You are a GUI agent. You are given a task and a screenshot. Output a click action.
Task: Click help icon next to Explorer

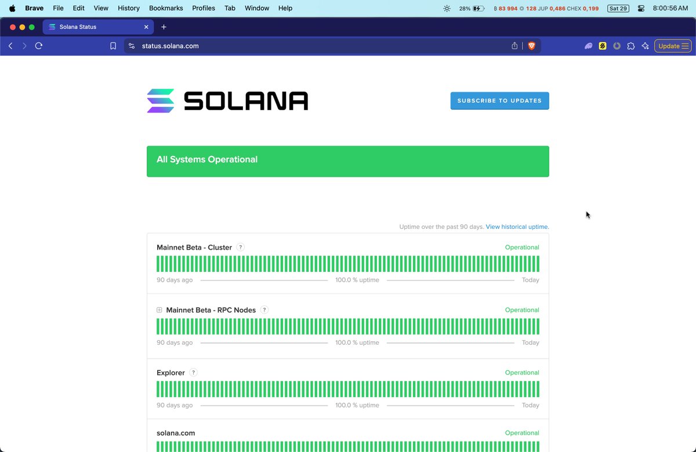[x=194, y=373]
